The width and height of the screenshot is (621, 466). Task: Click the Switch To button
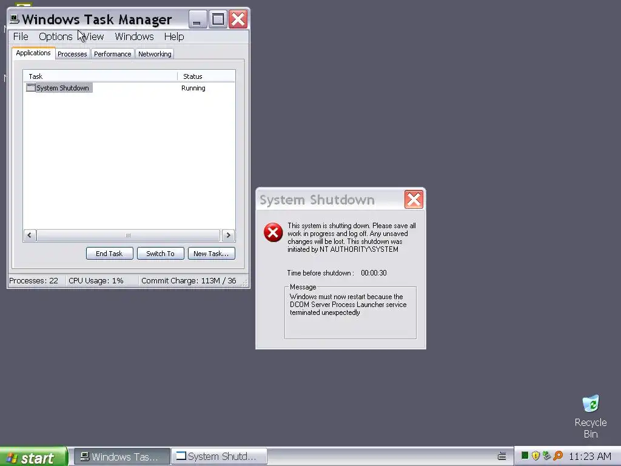(x=160, y=254)
